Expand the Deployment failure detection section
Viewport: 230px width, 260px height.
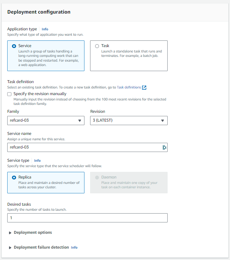tap(41, 247)
